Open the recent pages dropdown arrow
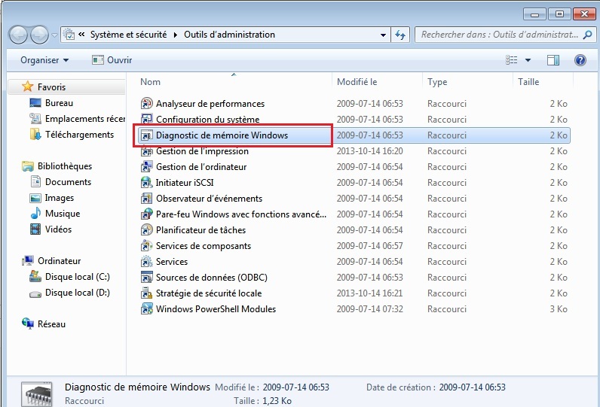The width and height of the screenshot is (600, 407). click(x=55, y=35)
